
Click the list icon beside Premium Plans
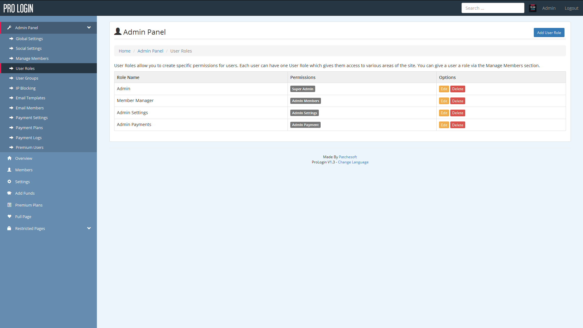(9, 205)
